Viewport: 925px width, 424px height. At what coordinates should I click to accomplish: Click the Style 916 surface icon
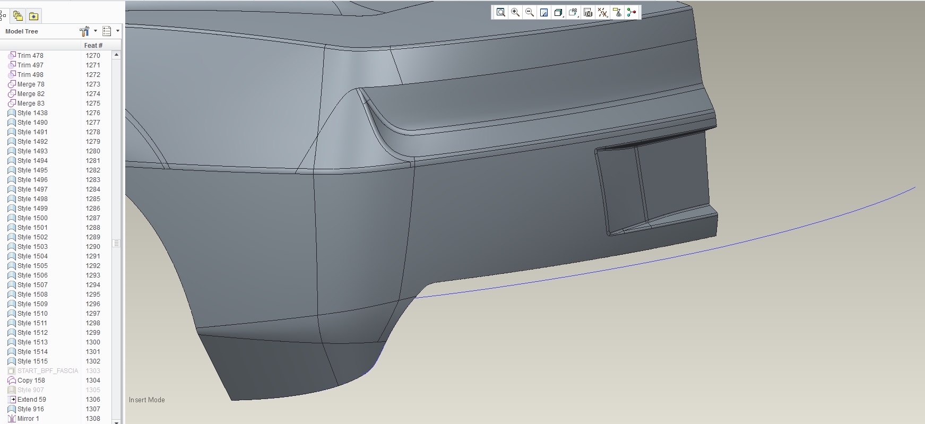click(12, 409)
